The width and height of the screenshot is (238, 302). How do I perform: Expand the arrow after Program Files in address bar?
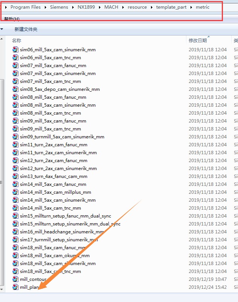coord(46,7)
